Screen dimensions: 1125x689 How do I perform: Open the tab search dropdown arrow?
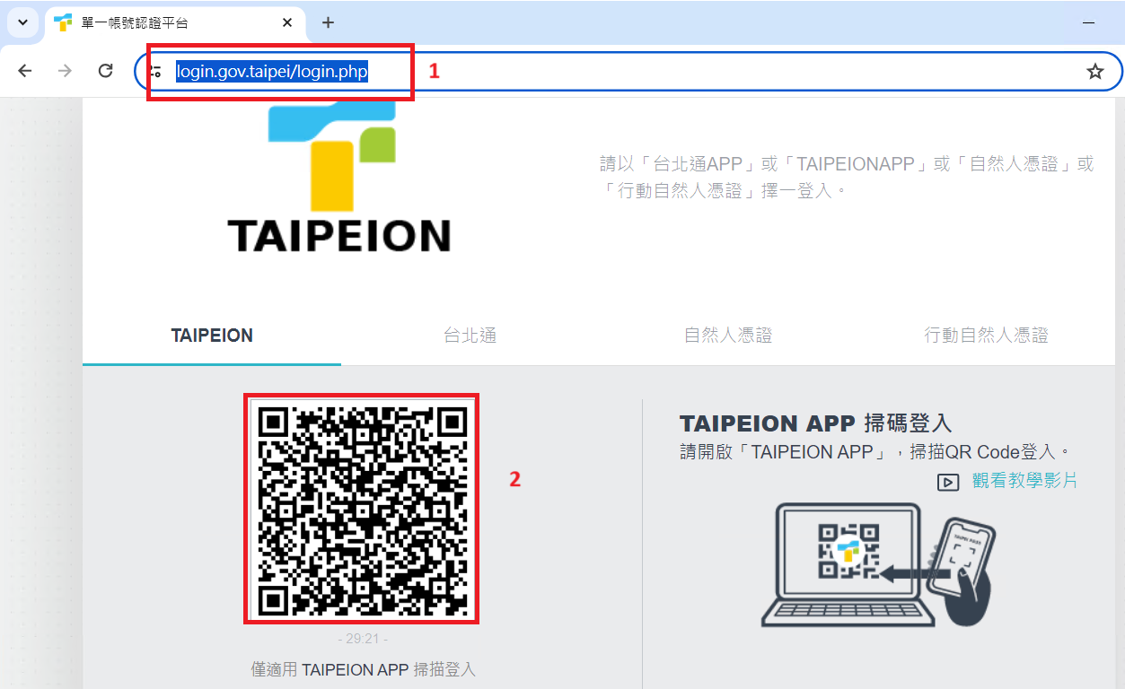click(23, 22)
